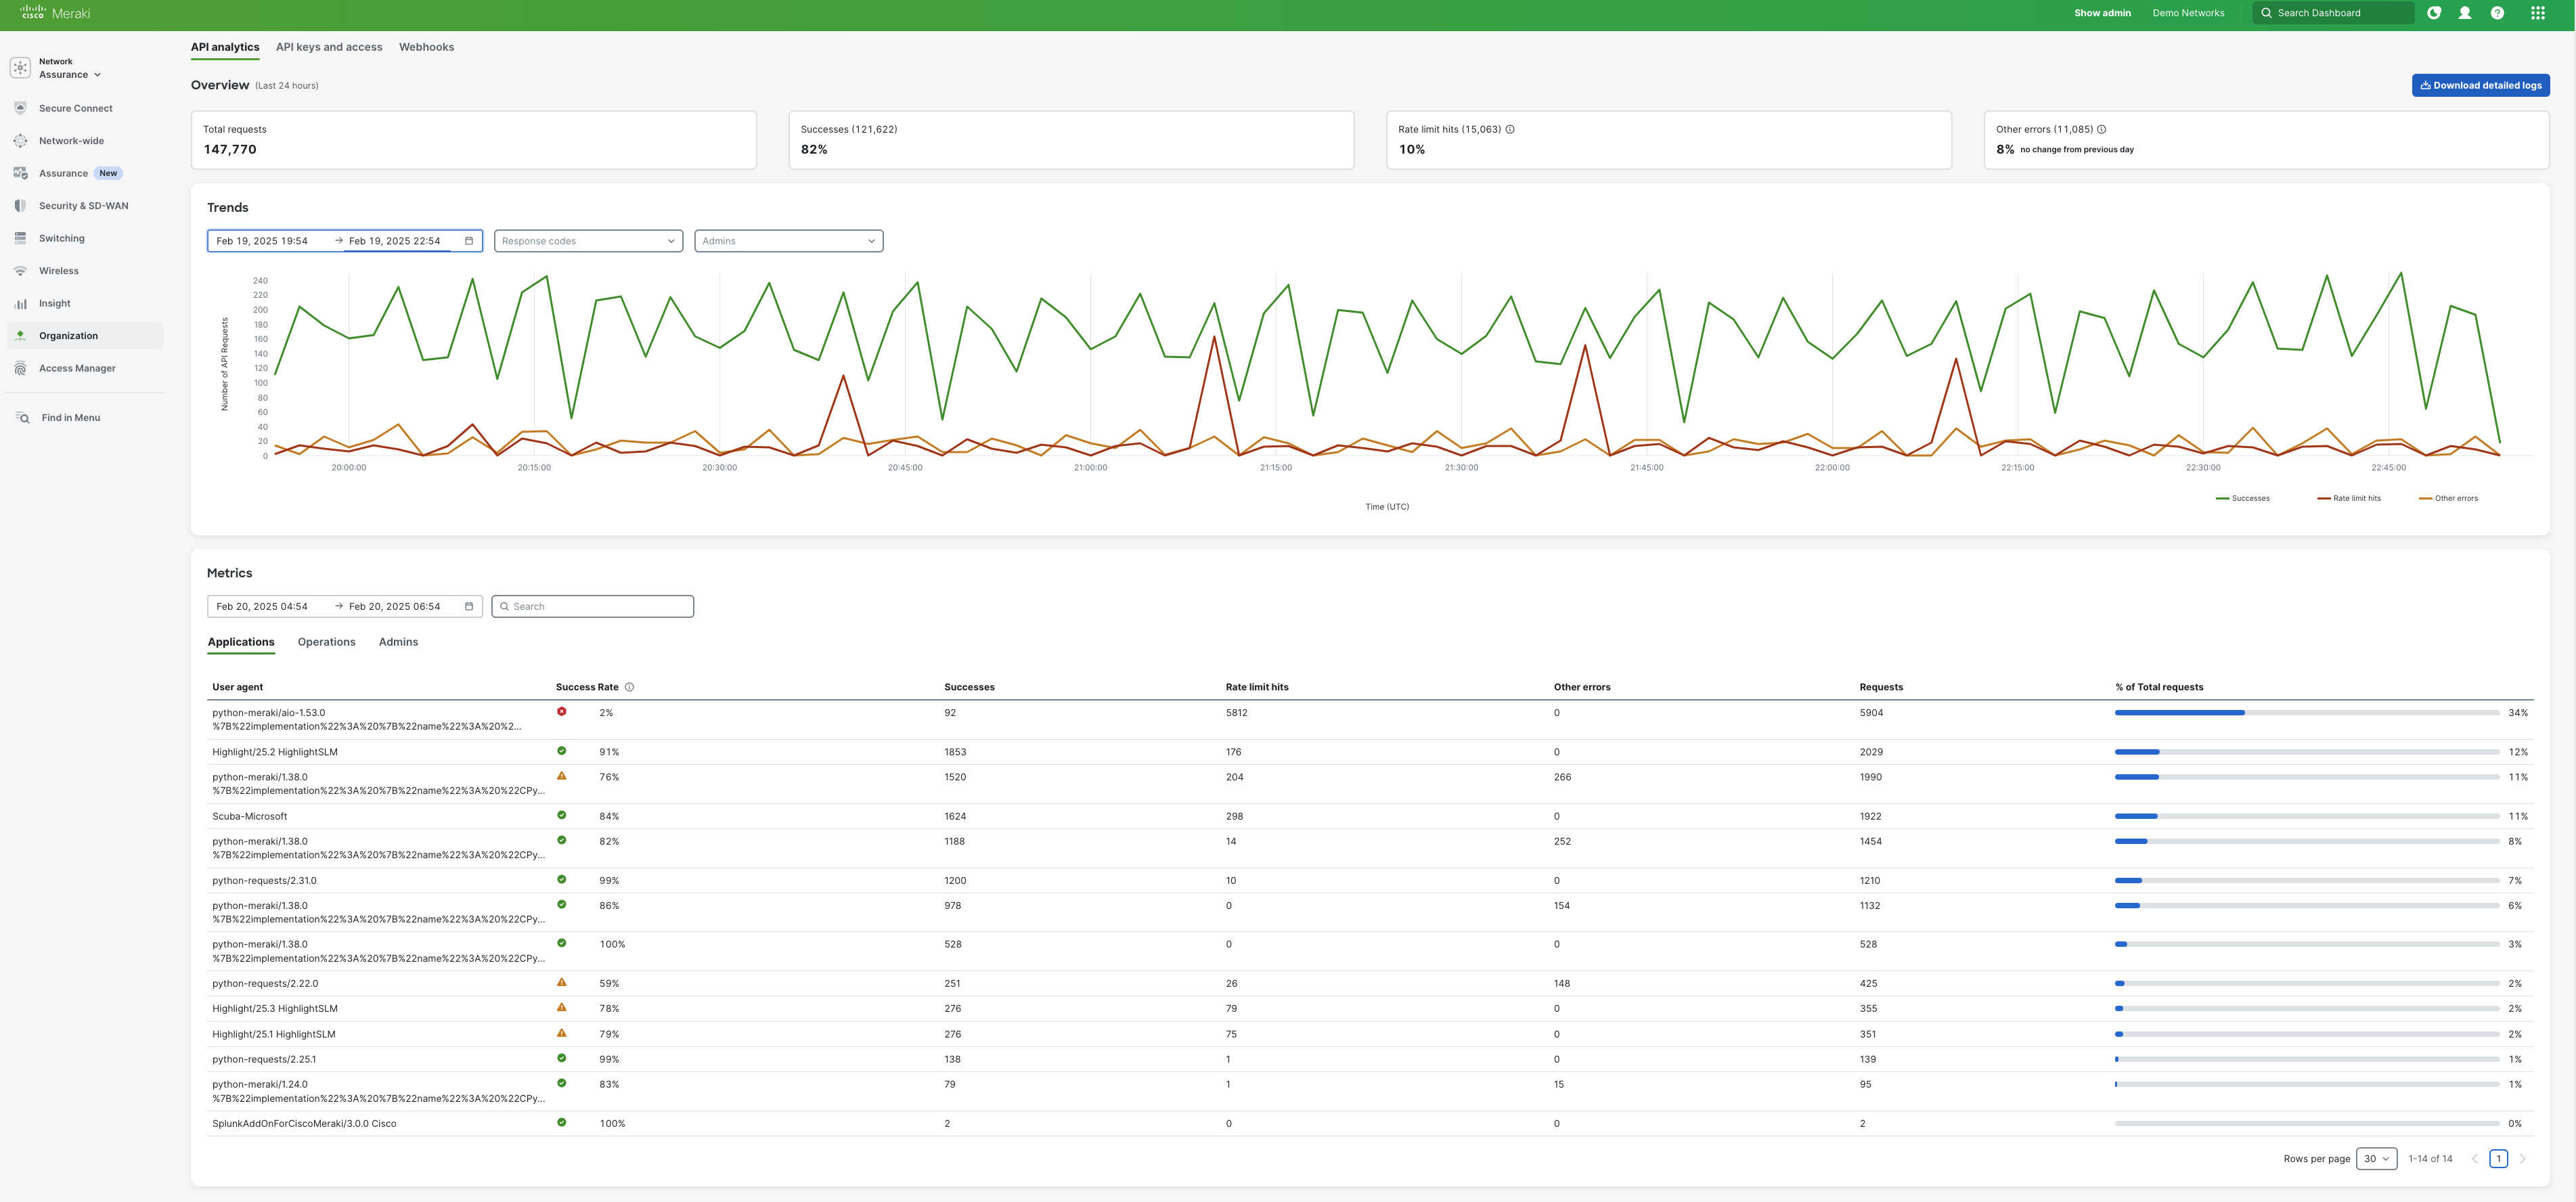
Task: Click the Download detailed logs button
Action: coord(2480,85)
